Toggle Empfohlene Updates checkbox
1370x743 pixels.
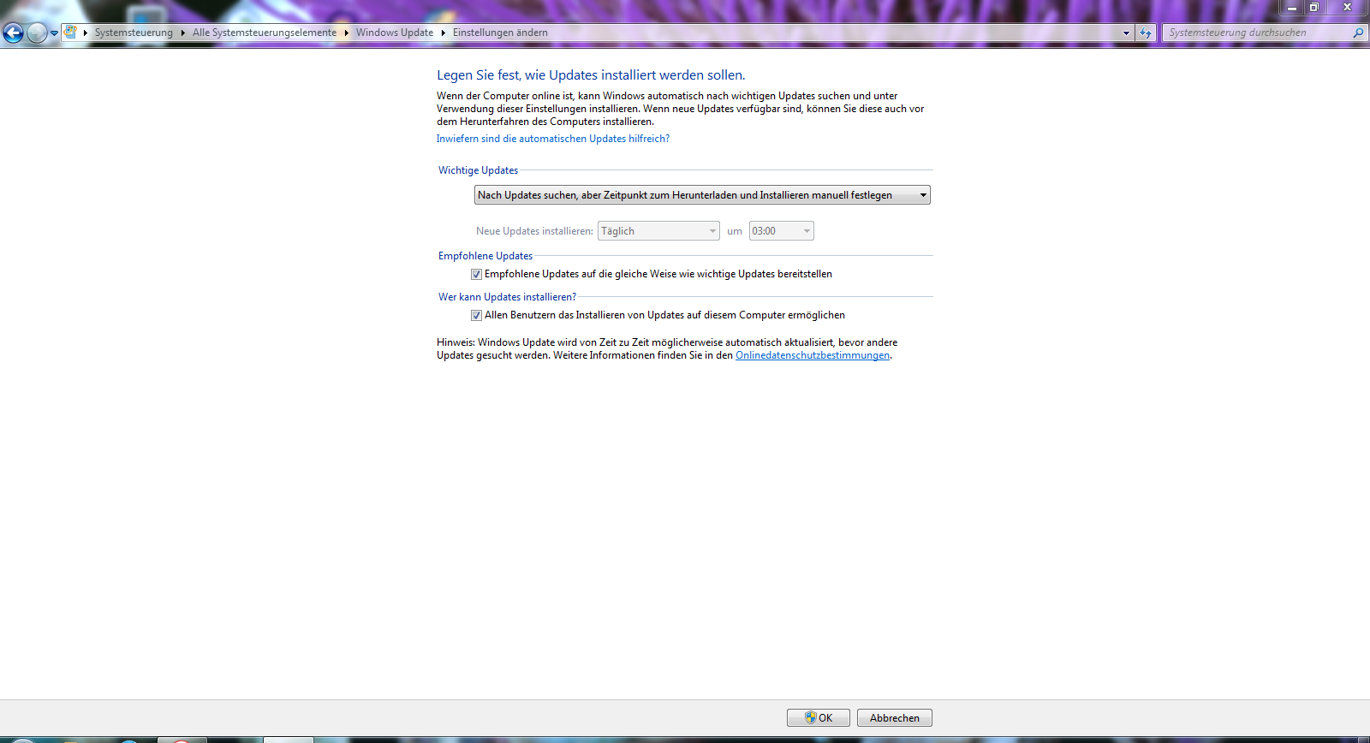click(x=476, y=274)
